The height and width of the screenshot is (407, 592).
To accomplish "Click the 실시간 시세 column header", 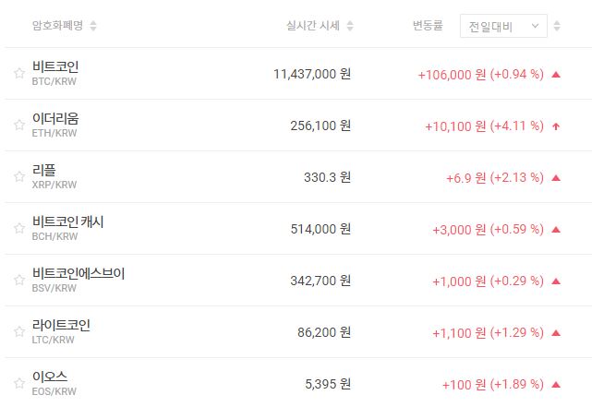I will point(313,26).
